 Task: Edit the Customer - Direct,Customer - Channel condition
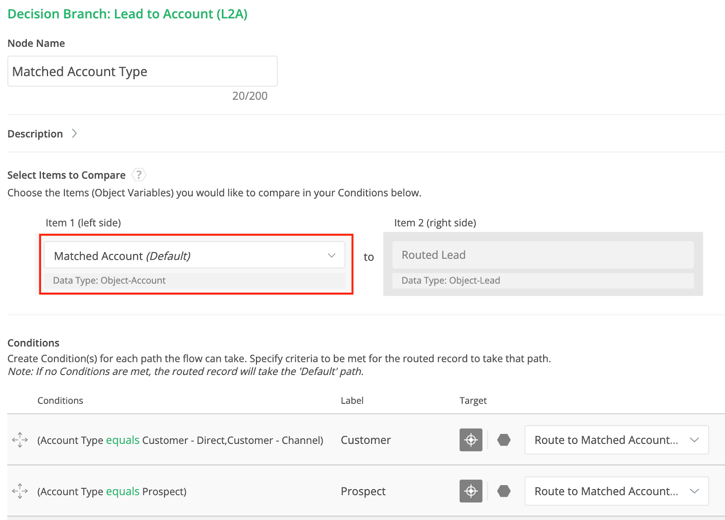[x=180, y=440]
